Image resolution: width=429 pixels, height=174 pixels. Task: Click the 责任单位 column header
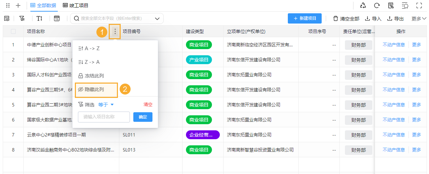click(359, 31)
